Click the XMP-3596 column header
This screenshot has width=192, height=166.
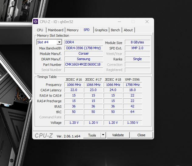point(132,80)
